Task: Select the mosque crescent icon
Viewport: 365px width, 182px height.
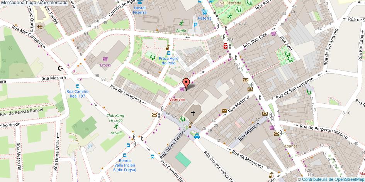Action: [60, 68]
